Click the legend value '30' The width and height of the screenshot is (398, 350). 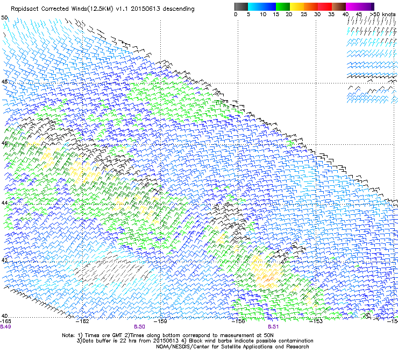coord(317,15)
